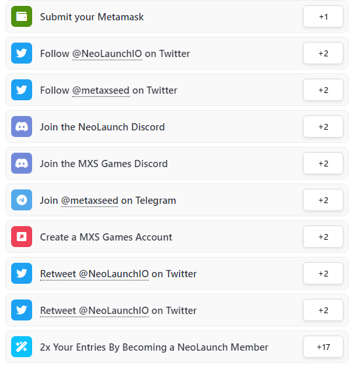Click the green wallet icon for Metamask
This screenshot has height=367, width=354.
[22, 16]
